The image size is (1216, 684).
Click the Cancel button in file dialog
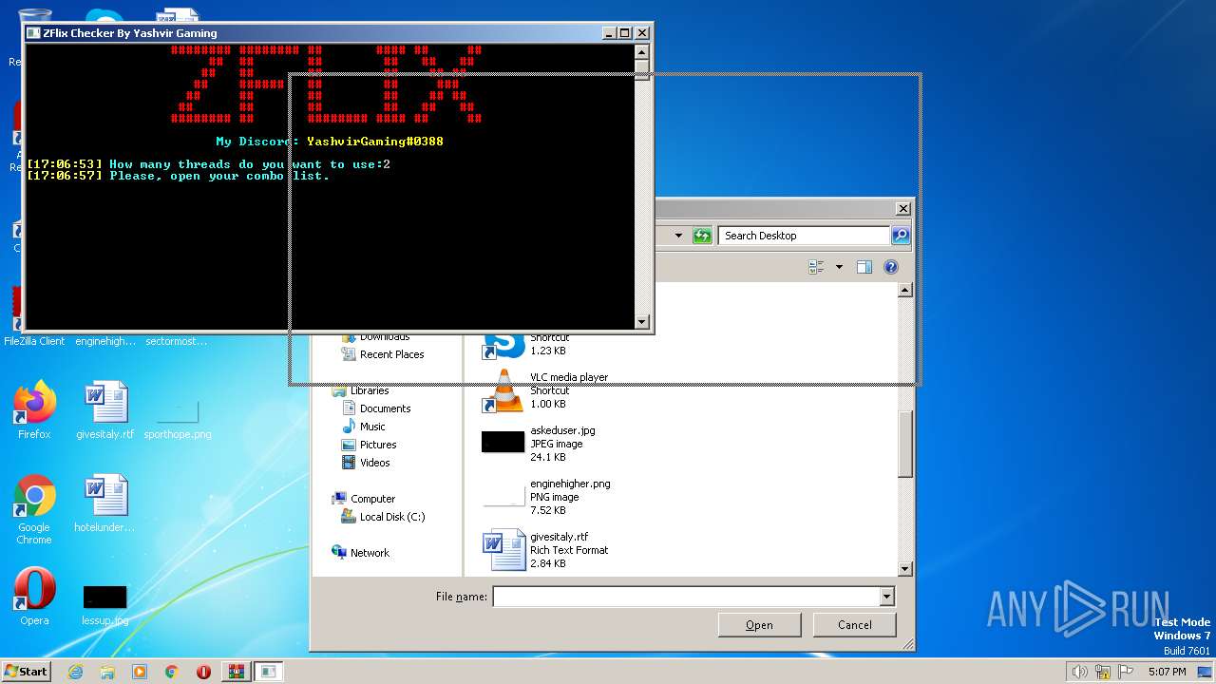(x=855, y=625)
